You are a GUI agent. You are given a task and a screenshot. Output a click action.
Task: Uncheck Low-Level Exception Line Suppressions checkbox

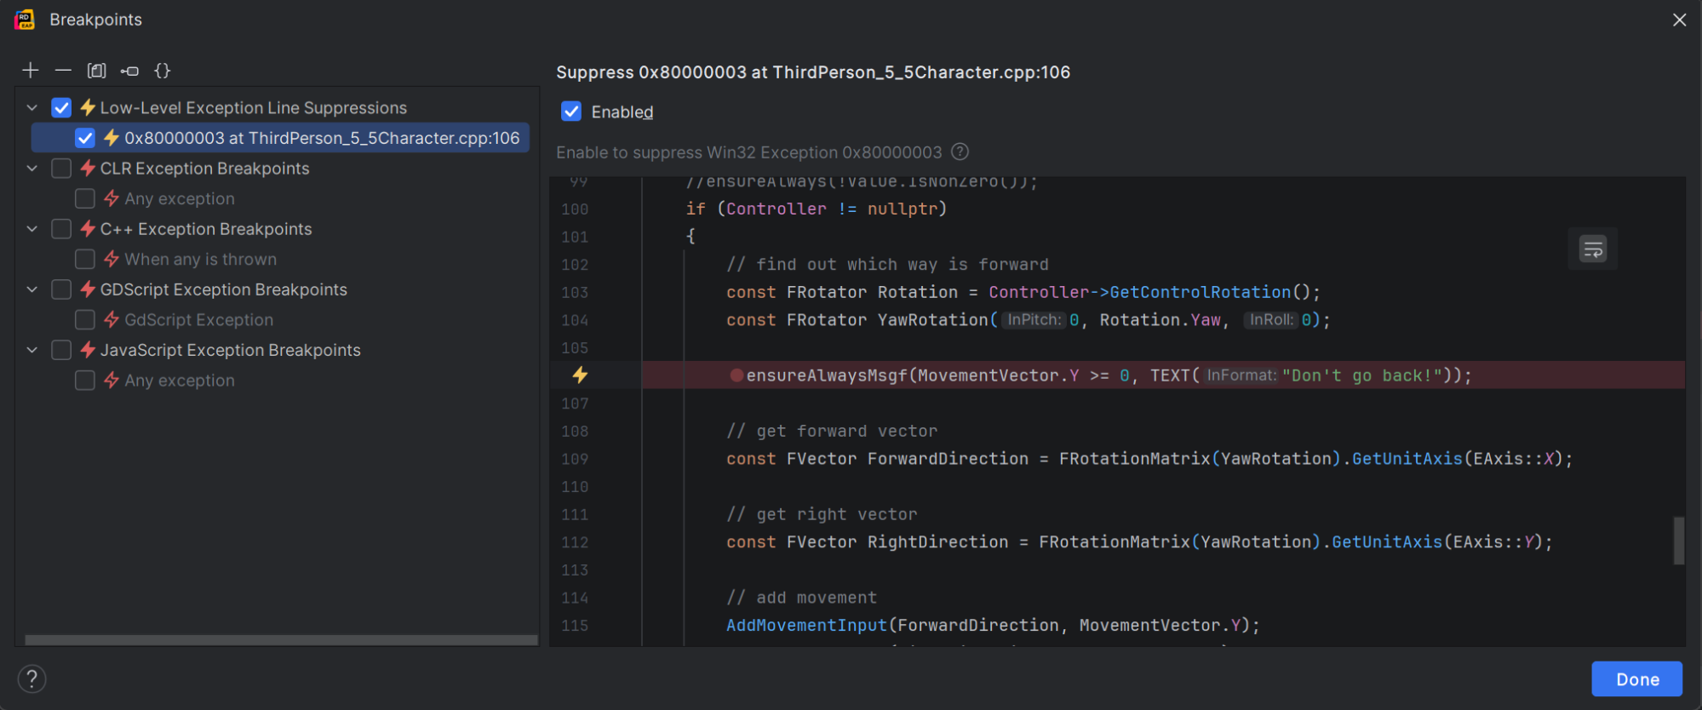click(x=61, y=108)
